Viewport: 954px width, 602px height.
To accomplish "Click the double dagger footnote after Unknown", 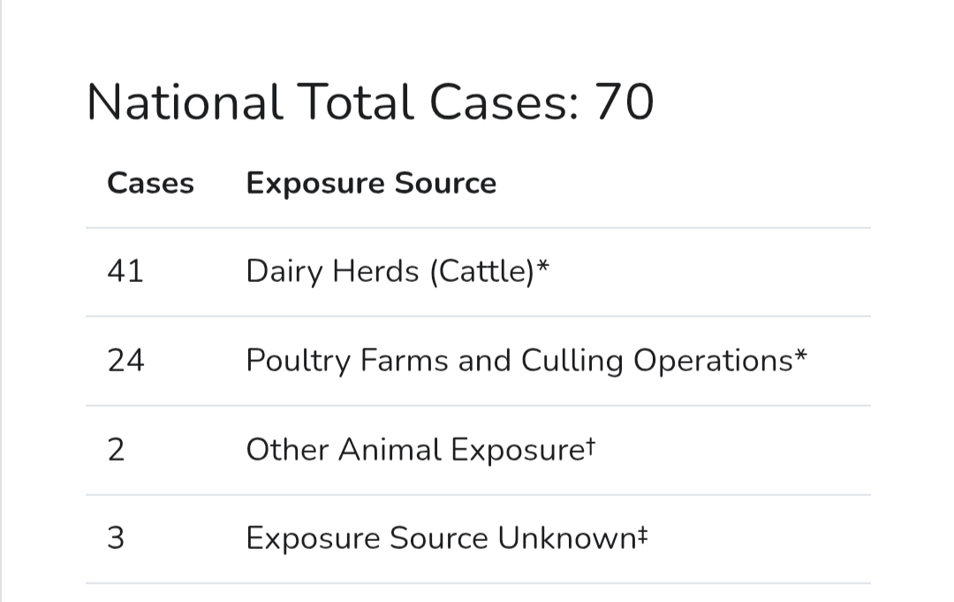I will point(643,535).
